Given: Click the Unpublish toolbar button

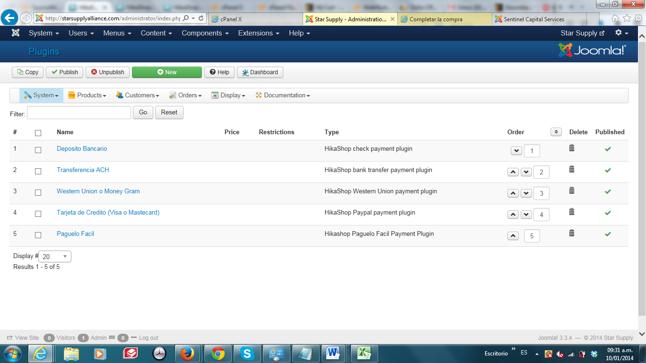Looking at the screenshot, I should (108, 72).
